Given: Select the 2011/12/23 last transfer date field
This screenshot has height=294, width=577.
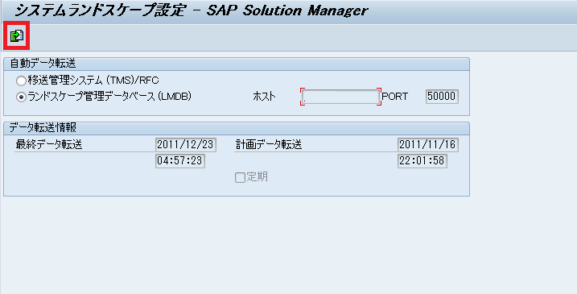Looking at the screenshot, I should (x=185, y=145).
